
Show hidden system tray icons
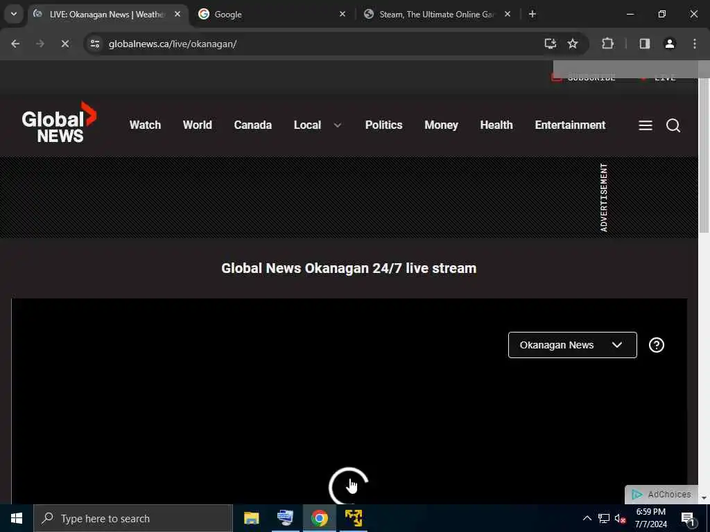pyautogui.click(x=587, y=518)
